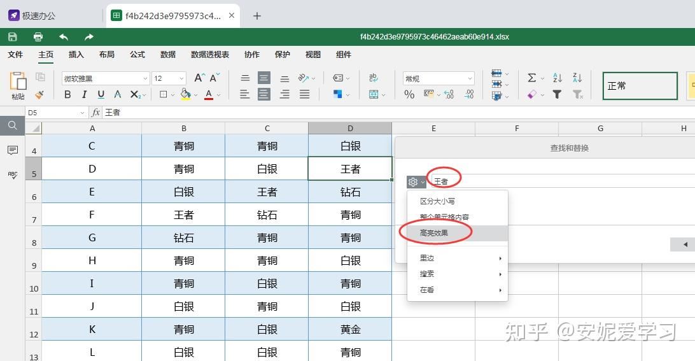Align text to the right

pos(284,94)
